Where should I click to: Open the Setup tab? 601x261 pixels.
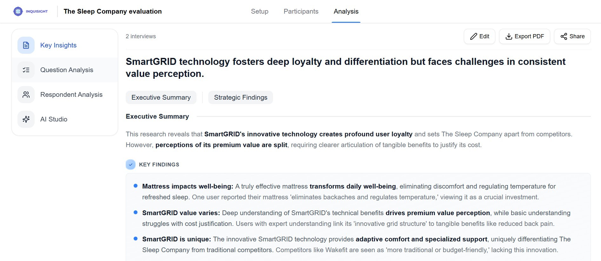(259, 11)
